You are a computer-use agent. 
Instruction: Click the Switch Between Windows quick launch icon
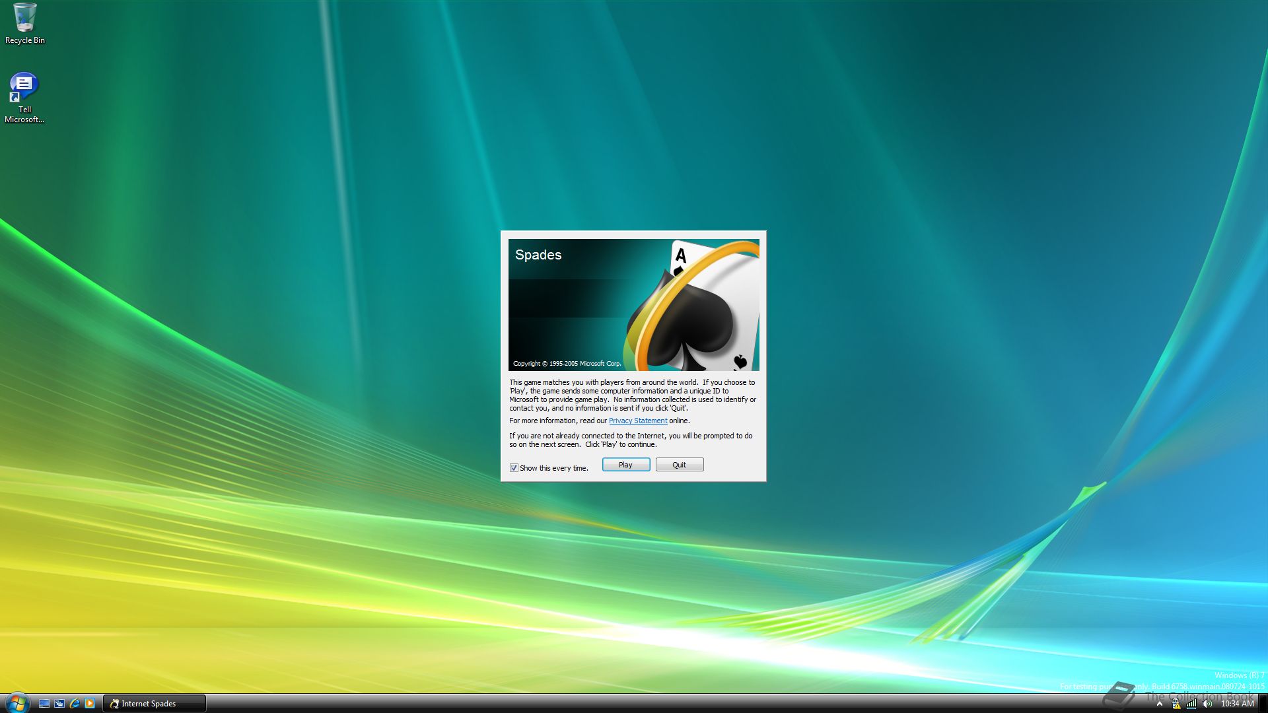(59, 704)
